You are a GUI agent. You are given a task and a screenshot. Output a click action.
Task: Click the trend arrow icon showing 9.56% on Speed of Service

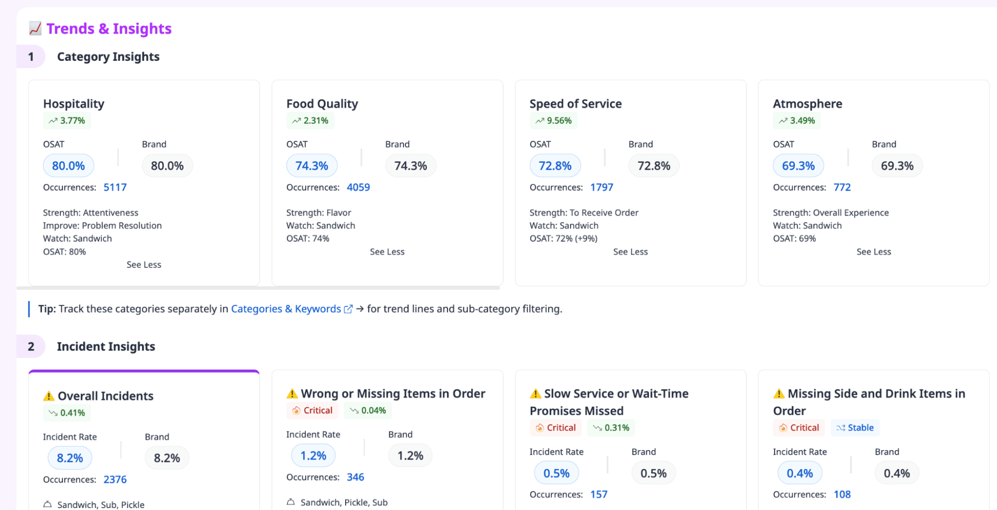click(x=539, y=120)
